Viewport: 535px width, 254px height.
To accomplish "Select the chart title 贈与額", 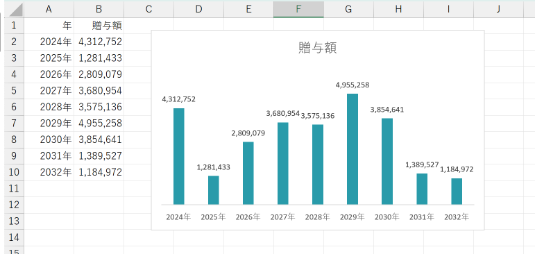I will (x=318, y=48).
